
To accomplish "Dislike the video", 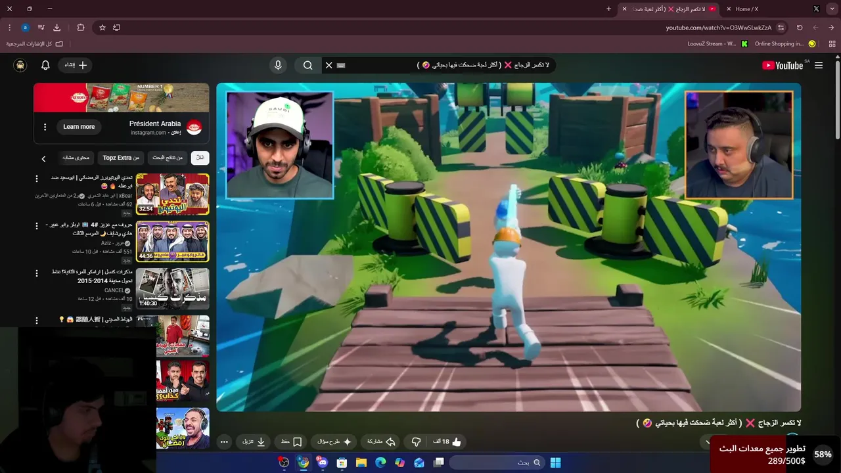I will pyautogui.click(x=416, y=442).
